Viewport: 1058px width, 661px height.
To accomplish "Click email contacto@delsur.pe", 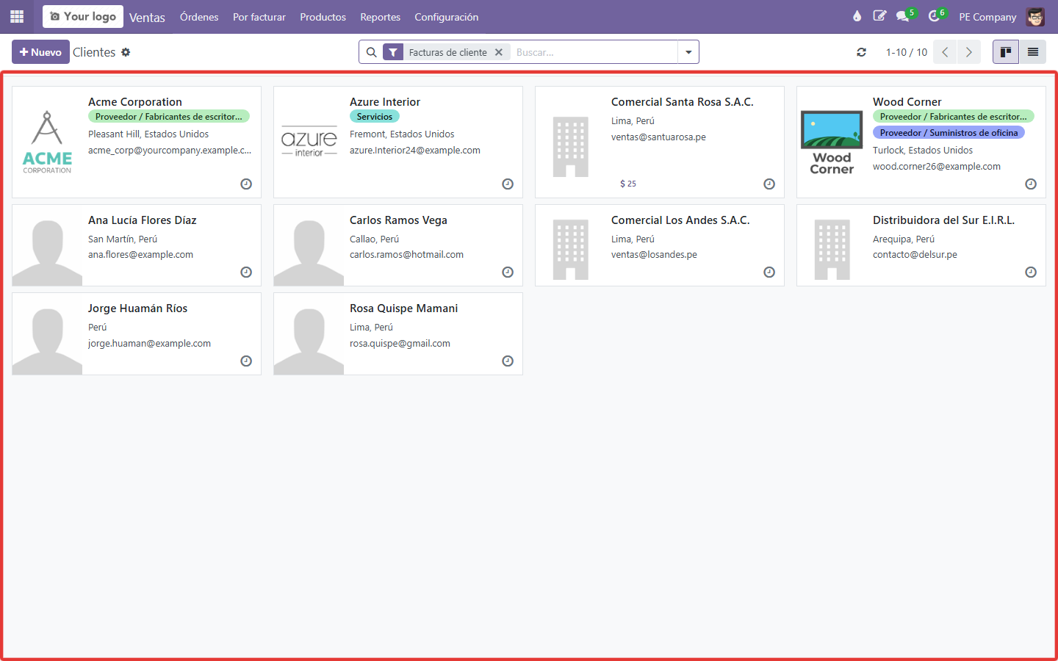I will click(x=915, y=255).
